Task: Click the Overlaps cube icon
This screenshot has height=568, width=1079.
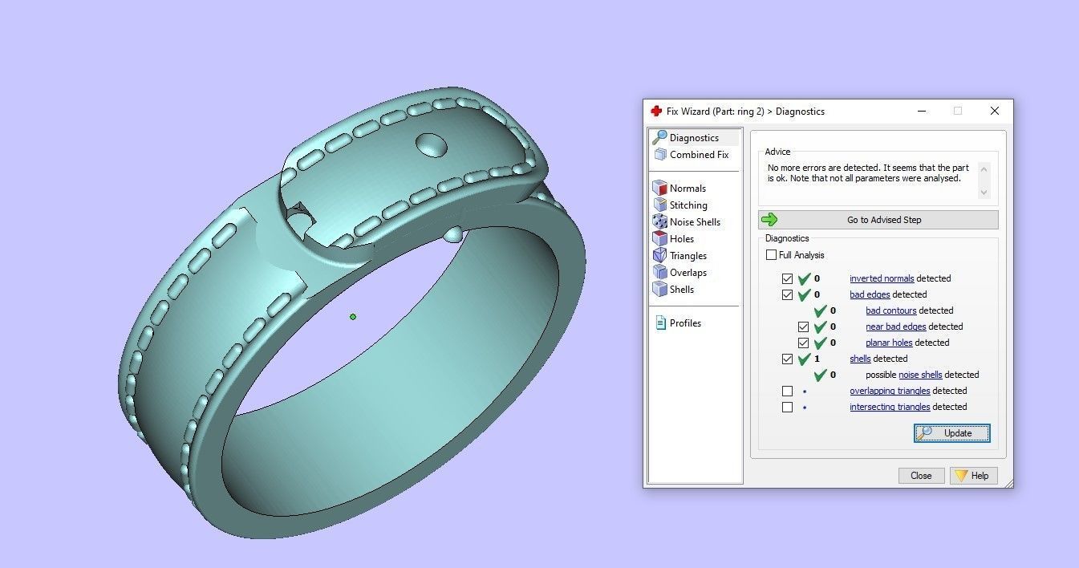Action: (659, 272)
